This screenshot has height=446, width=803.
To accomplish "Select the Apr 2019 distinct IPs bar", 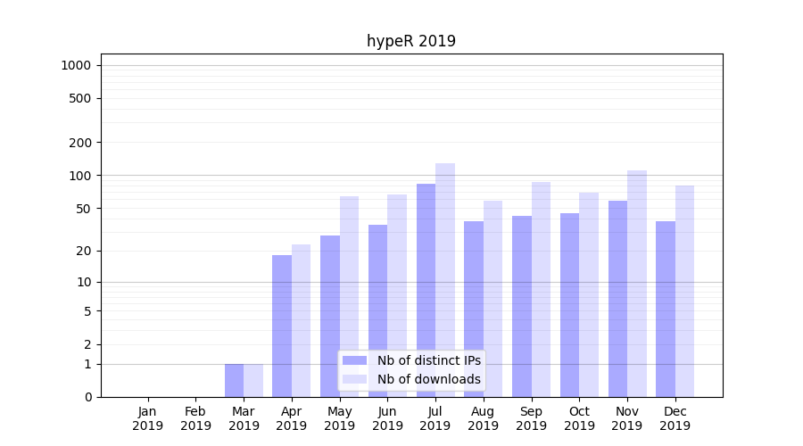I will (282, 326).
